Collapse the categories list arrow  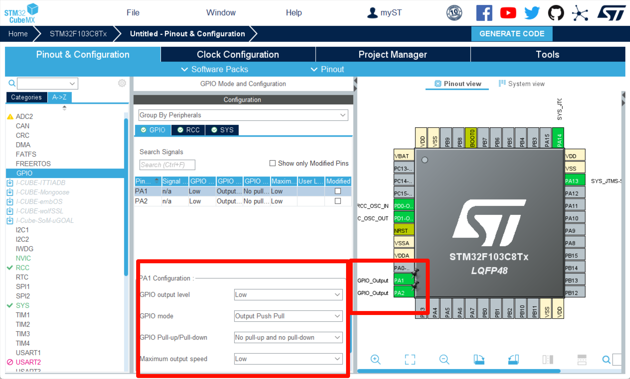click(64, 108)
